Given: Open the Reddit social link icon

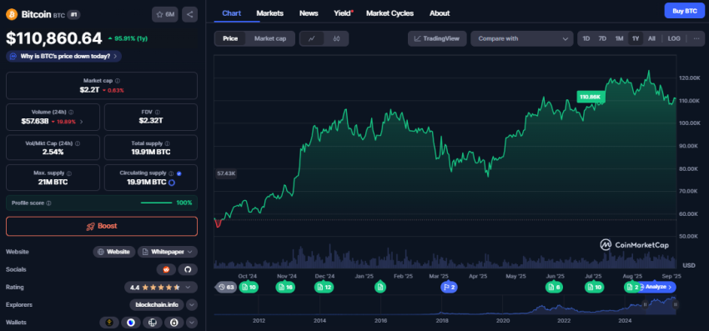Looking at the screenshot, I should coord(166,269).
